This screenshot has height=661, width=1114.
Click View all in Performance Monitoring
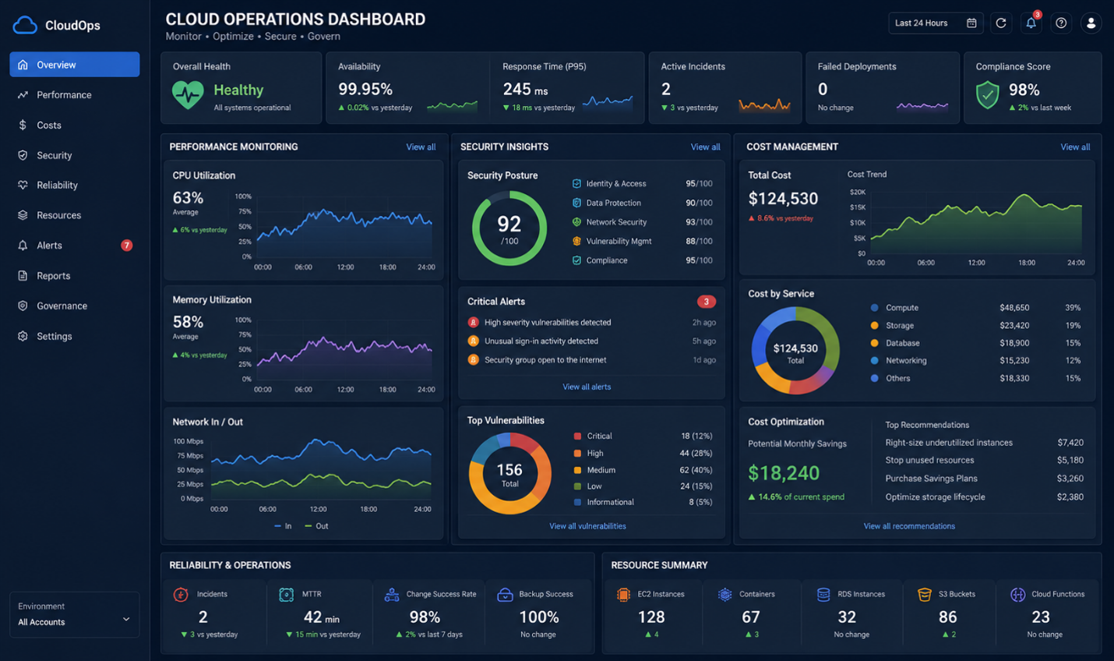click(421, 147)
